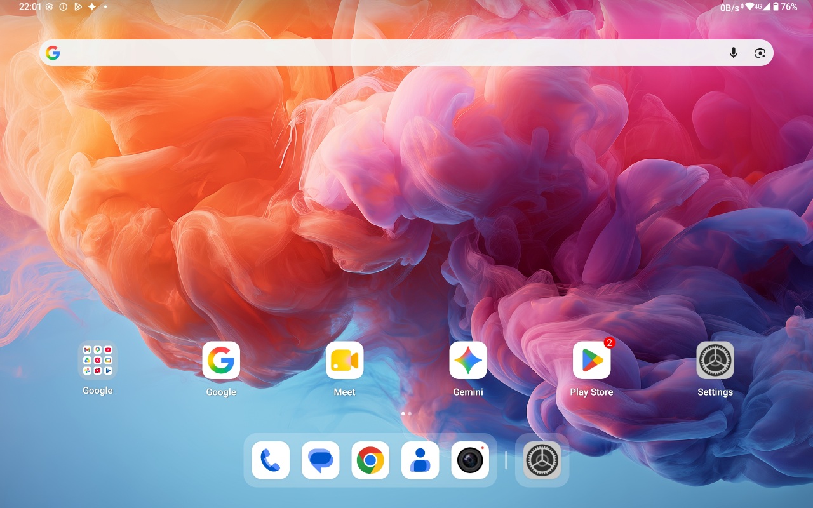Start voice search with microphone icon
This screenshot has height=508, width=813.
coord(734,53)
